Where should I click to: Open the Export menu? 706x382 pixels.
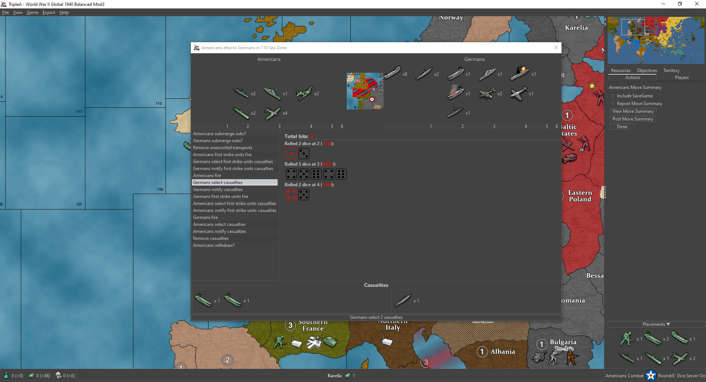(x=49, y=12)
